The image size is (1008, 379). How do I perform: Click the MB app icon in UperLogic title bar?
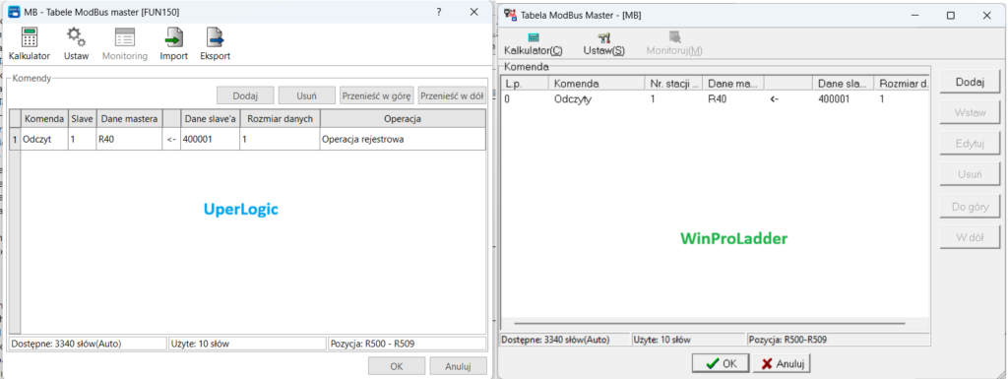tap(14, 12)
